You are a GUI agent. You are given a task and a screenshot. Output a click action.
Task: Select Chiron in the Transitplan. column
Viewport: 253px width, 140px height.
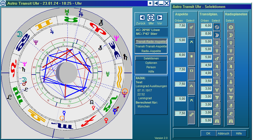coord(217,105)
